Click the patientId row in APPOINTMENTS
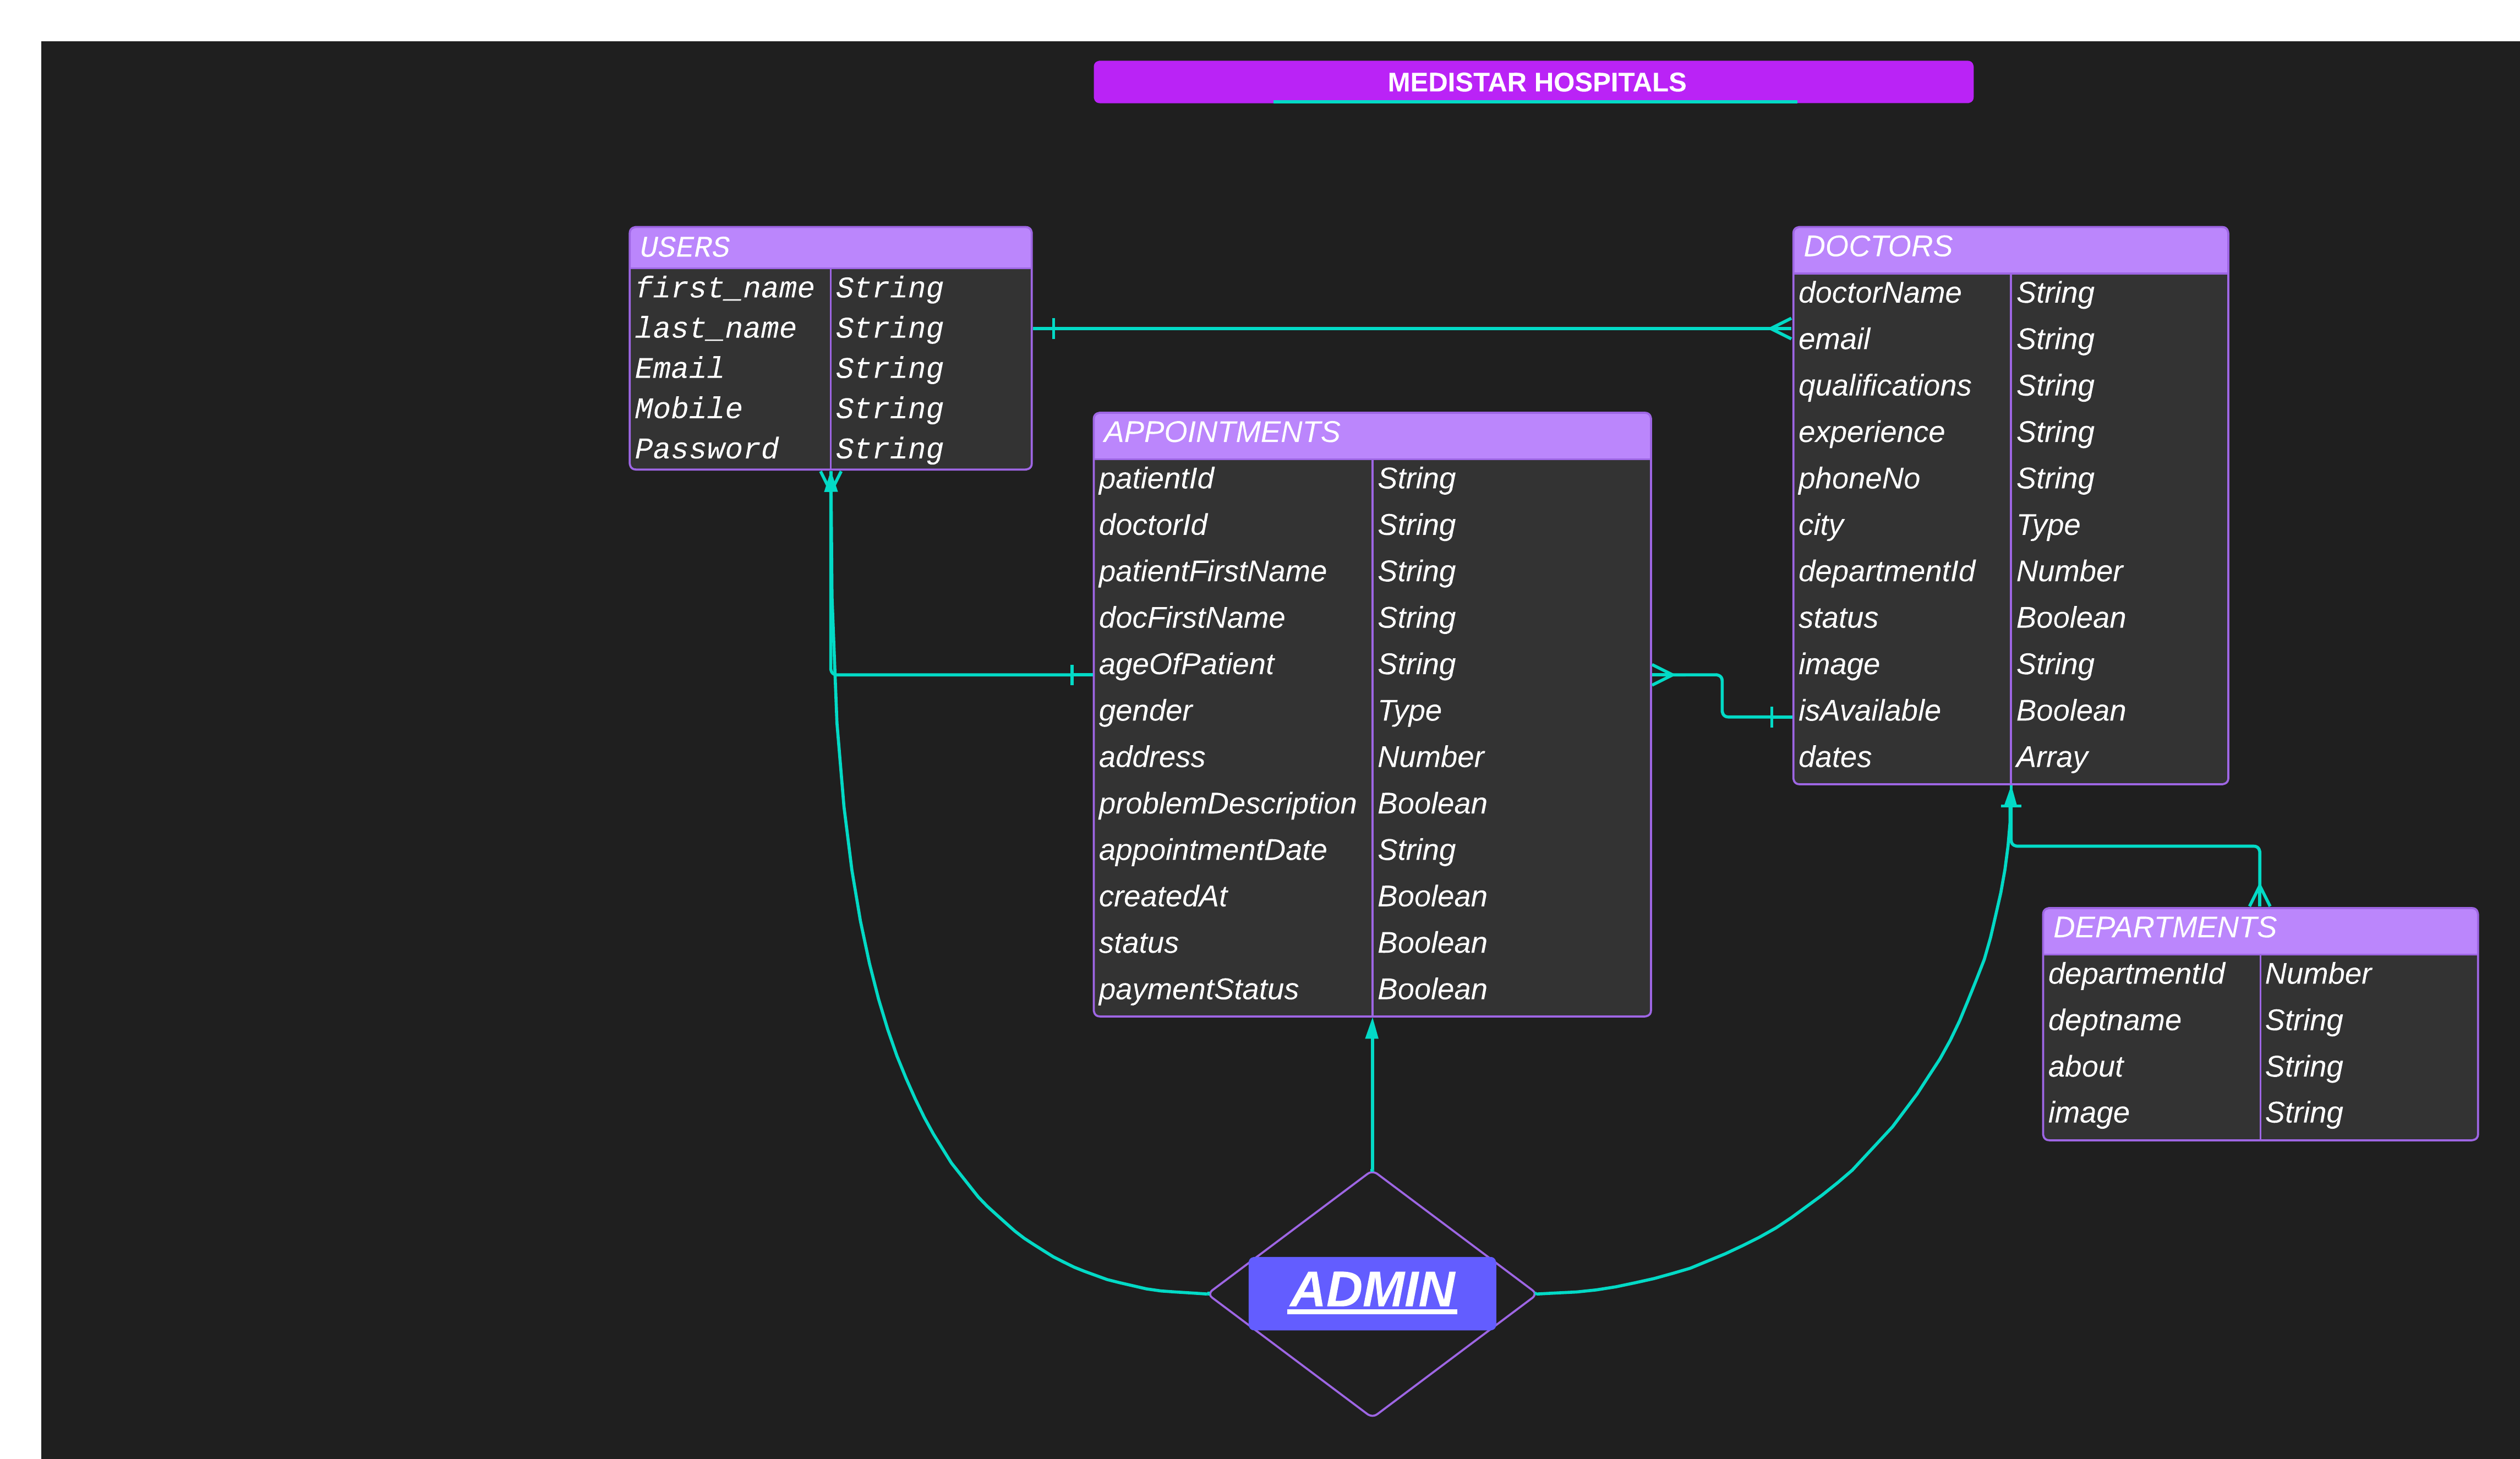Screen dimensions: 2520x1459 1156,479
